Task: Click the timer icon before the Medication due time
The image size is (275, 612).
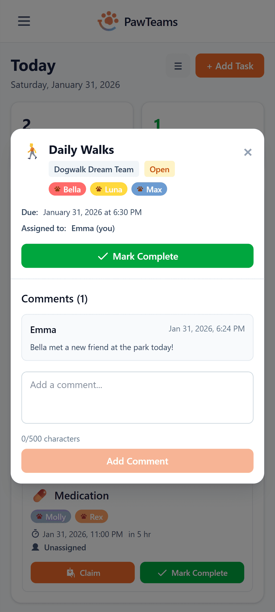Action: click(36, 534)
